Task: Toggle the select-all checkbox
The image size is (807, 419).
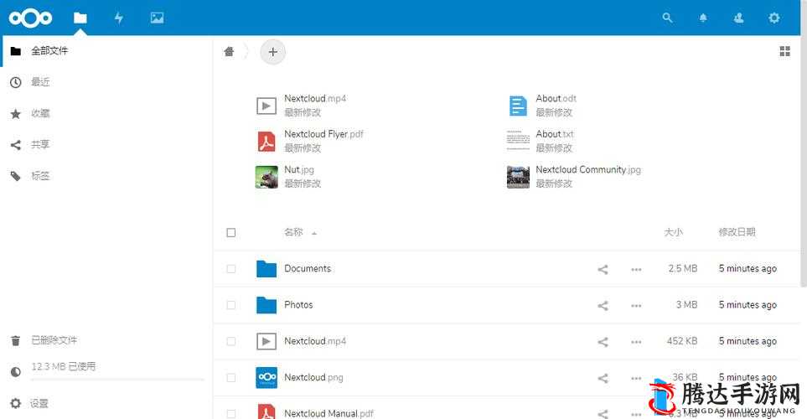Action: point(231,233)
